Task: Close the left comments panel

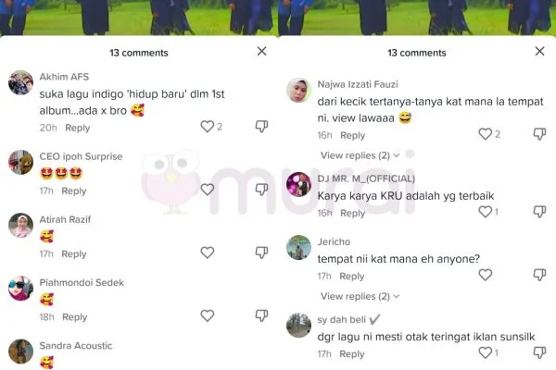Action: pyautogui.click(x=261, y=52)
